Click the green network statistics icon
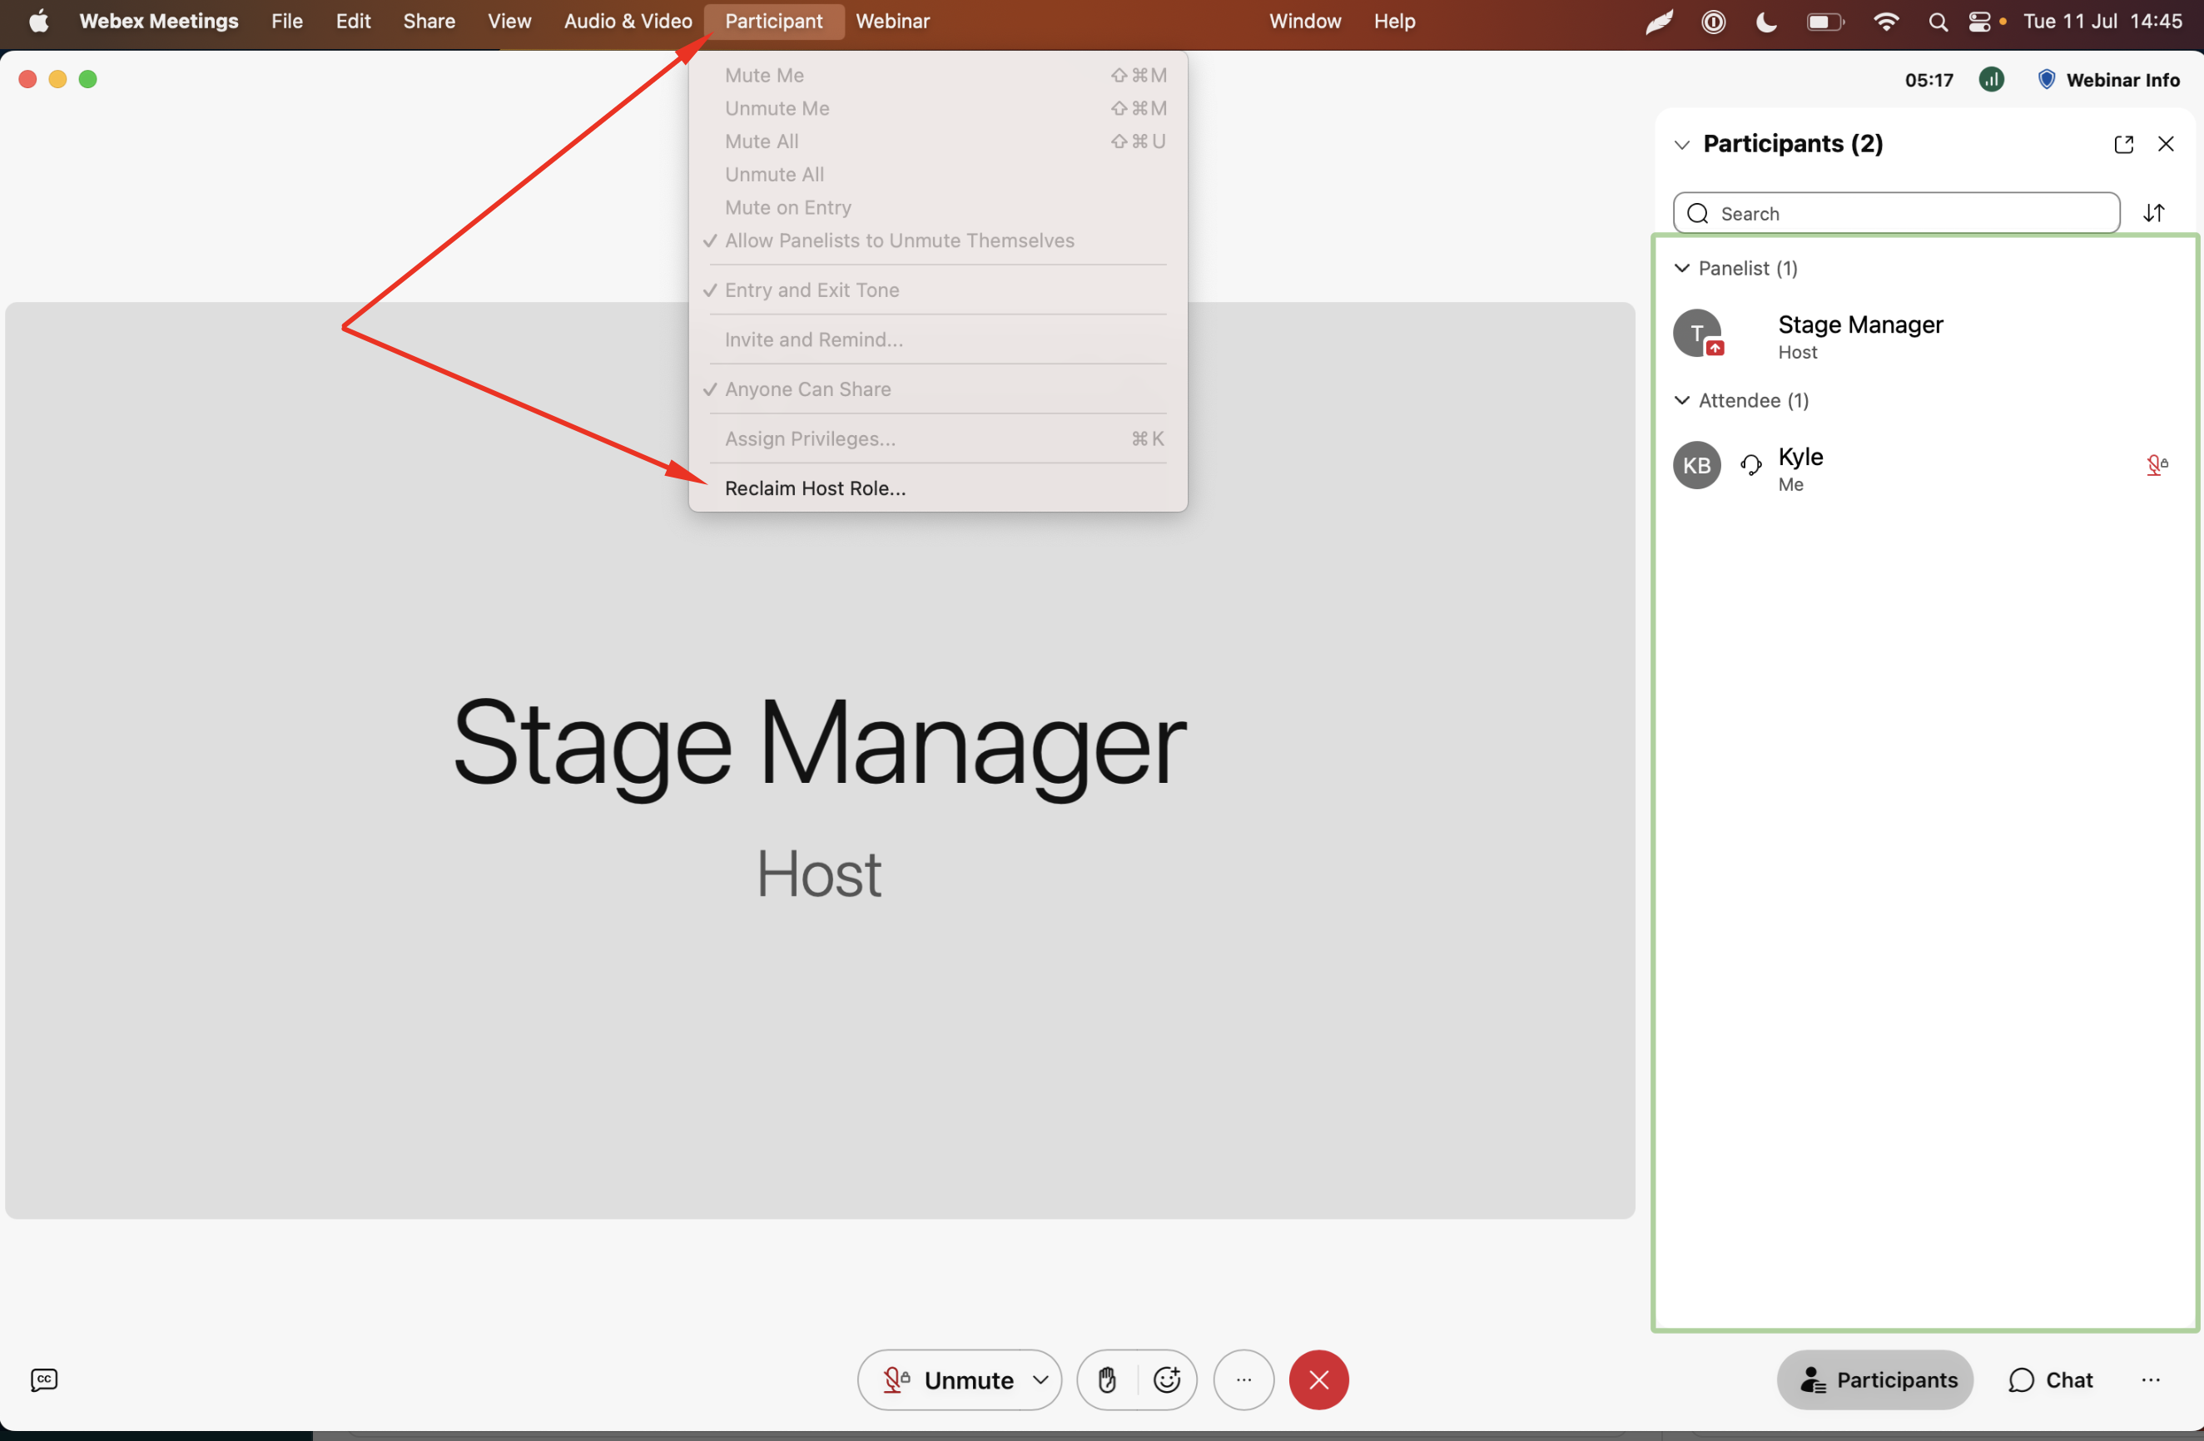The height and width of the screenshot is (1441, 2204). coord(1991,80)
